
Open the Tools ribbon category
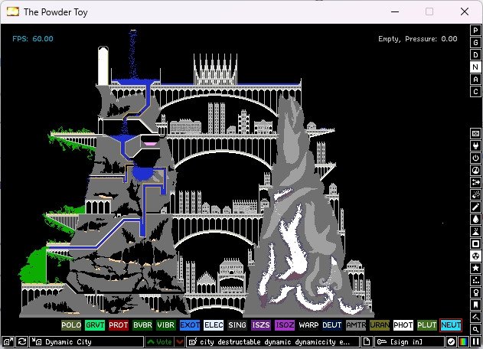475,292
